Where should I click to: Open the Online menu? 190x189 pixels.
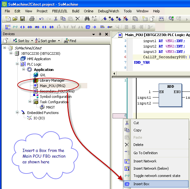[x=89, y=11]
